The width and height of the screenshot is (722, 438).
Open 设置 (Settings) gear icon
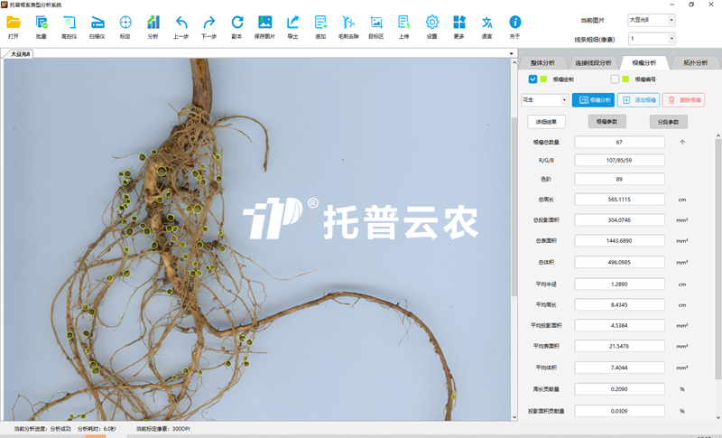(431, 23)
